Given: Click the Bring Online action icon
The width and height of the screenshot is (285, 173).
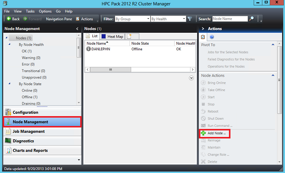Looking at the screenshot, I should [203, 83].
